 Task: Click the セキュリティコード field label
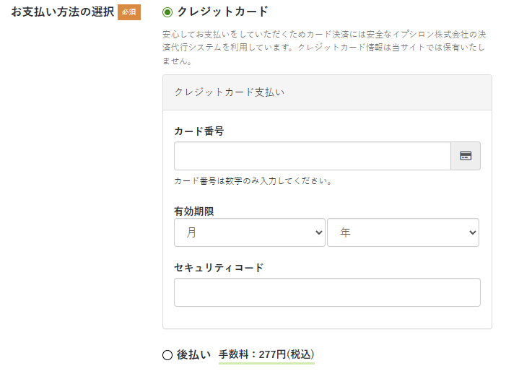[219, 267]
